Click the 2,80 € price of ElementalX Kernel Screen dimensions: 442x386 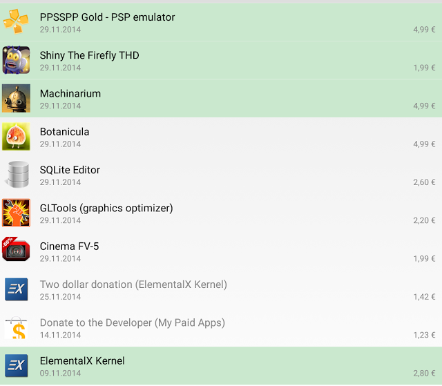click(x=424, y=373)
